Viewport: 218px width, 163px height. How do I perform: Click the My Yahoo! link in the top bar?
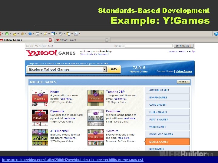[x=41, y=46]
